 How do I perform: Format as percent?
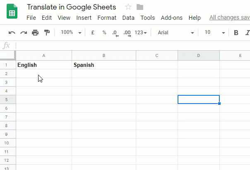pyautogui.click(x=104, y=33)
